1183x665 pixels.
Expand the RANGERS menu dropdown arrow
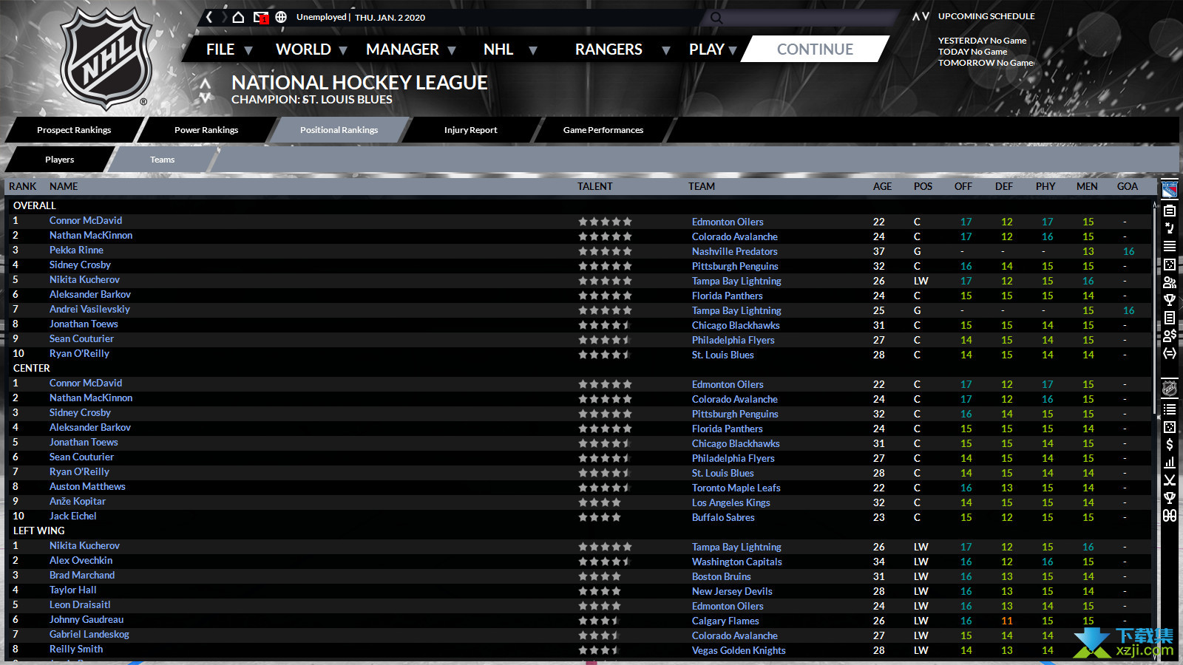(x=665, y=50)
